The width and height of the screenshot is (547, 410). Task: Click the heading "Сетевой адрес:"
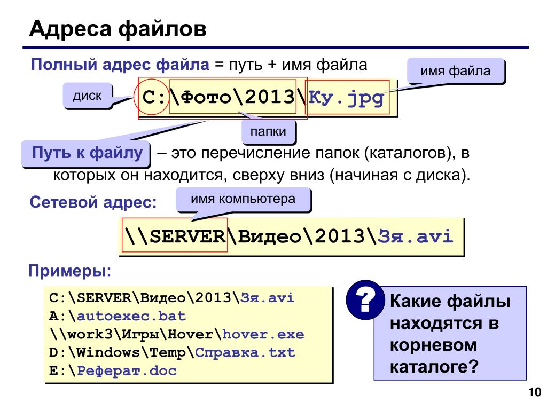point(93,202)
